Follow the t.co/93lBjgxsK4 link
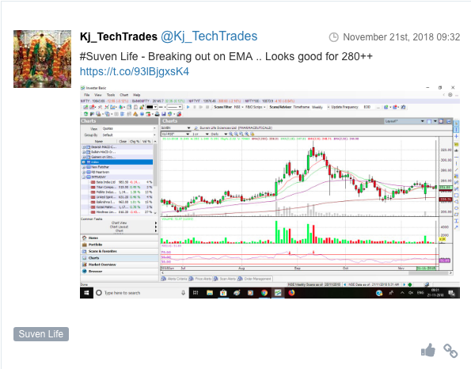471x369 pixels. 135,71
